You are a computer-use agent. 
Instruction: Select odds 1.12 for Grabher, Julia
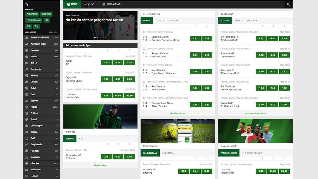tap(207, 55)
